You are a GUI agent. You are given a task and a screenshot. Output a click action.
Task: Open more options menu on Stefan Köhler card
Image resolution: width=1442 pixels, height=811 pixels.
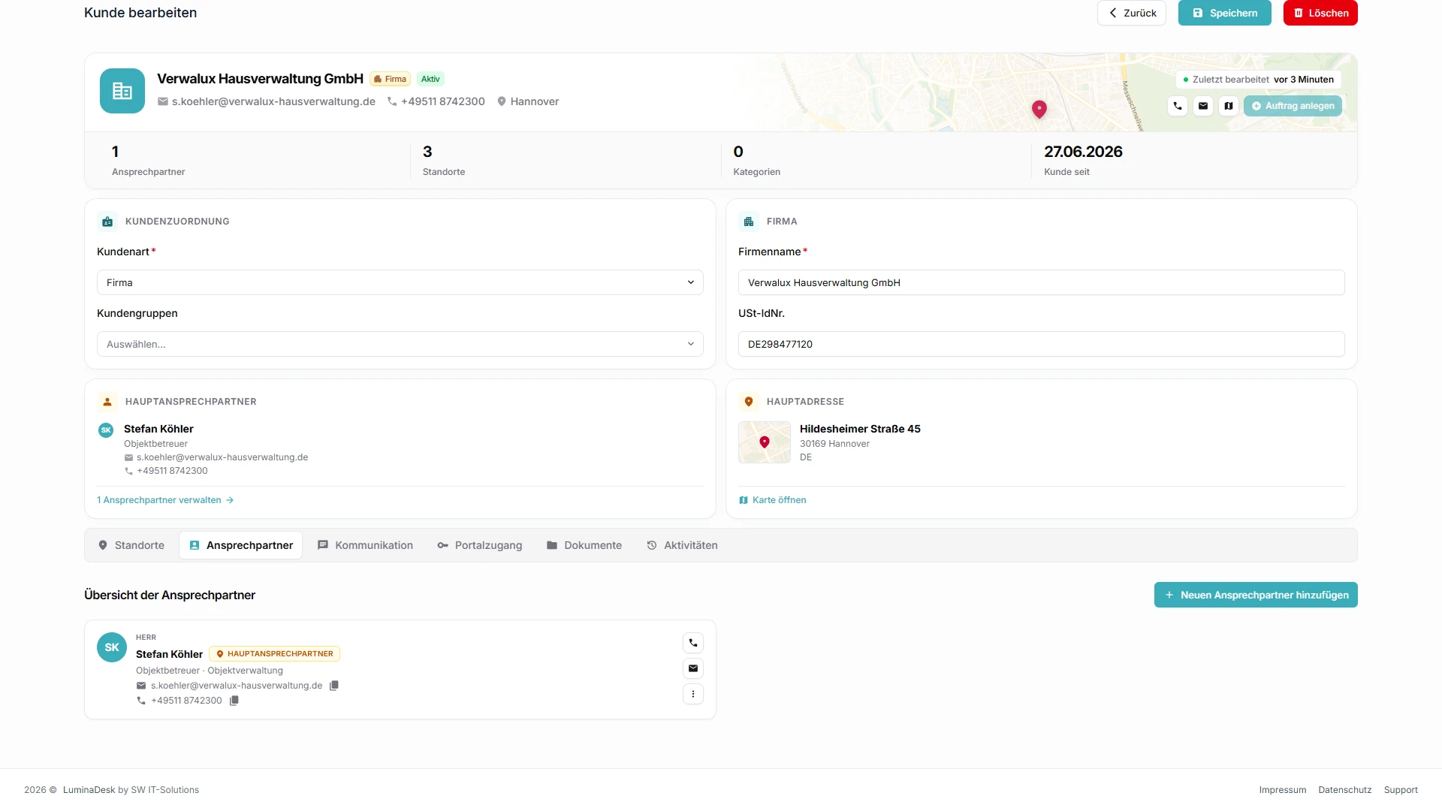693,694
